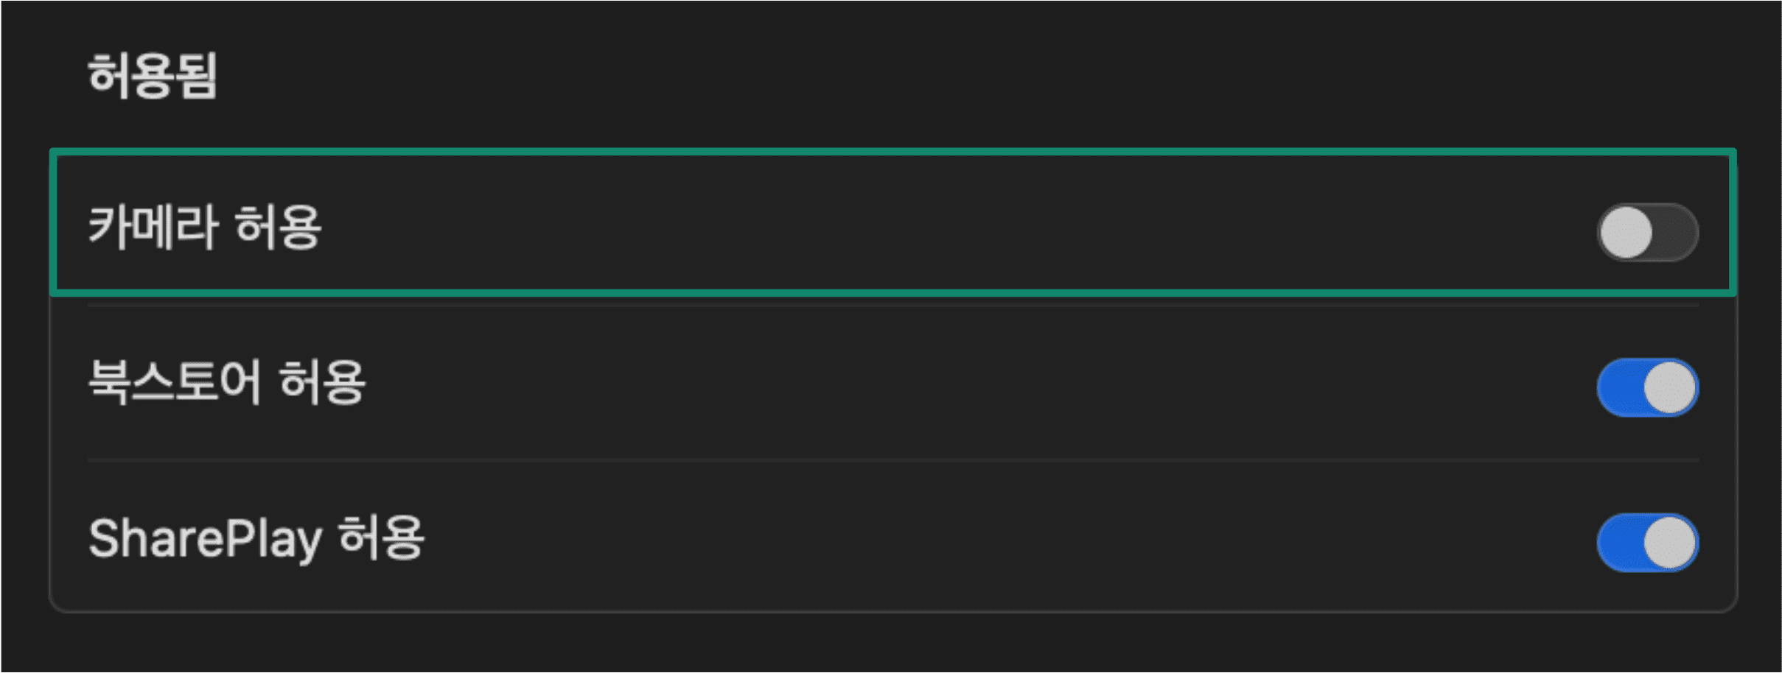Click the word "카메라"
Screen dimensions: 1782x673
[x=153, y=228]
